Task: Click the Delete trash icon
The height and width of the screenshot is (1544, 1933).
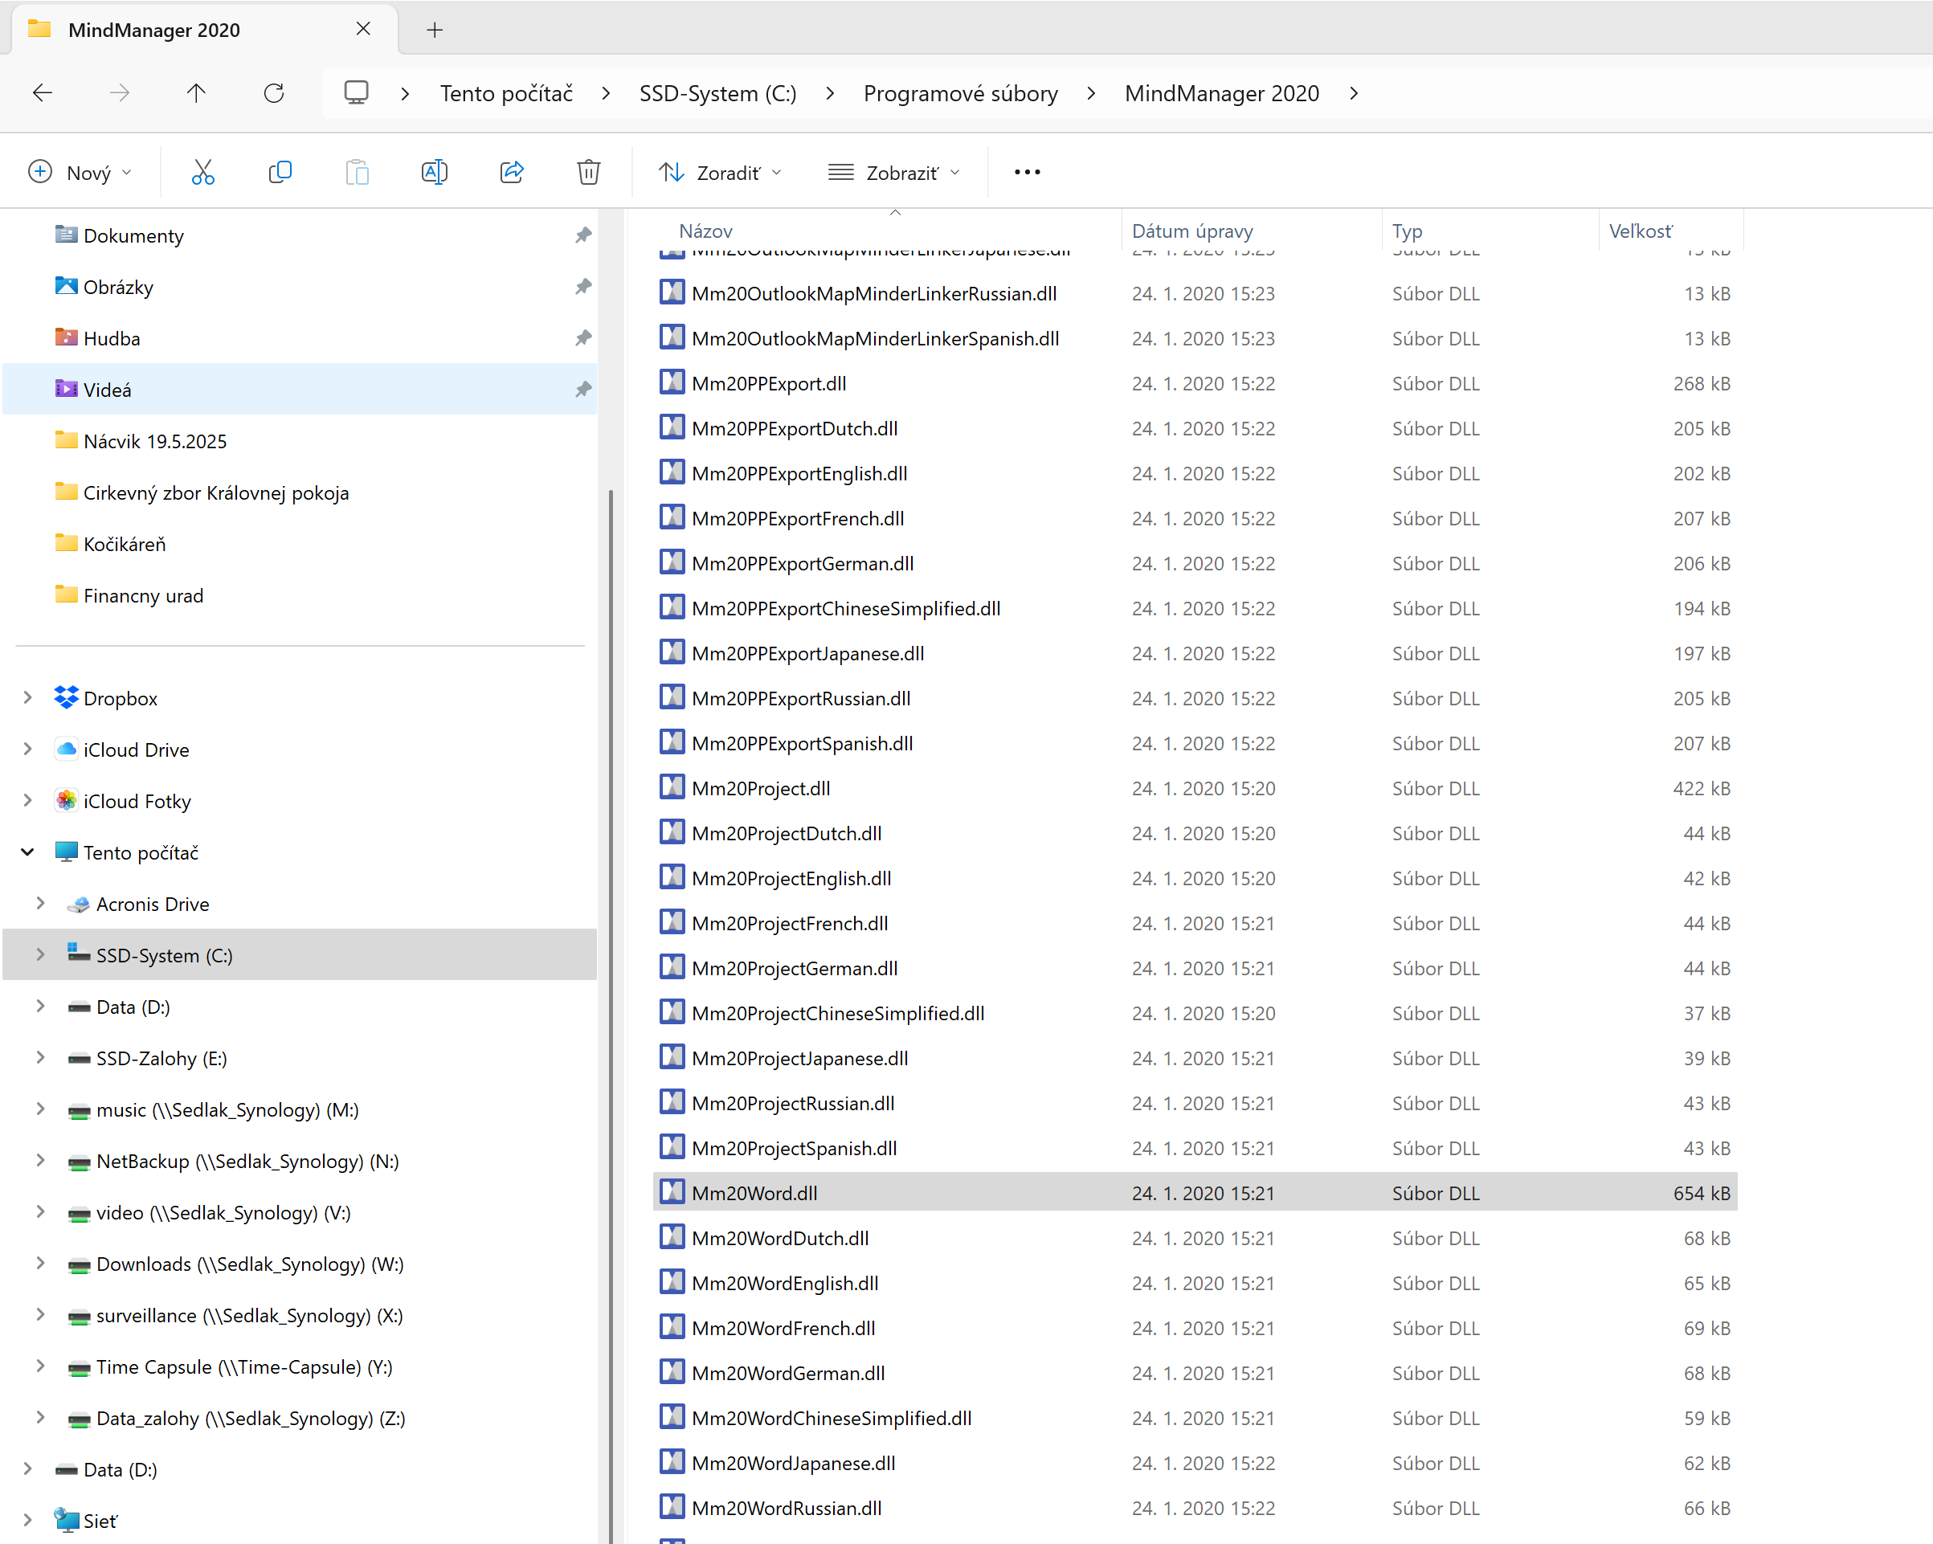Action: pyautogui.click(x=588, y=172)
